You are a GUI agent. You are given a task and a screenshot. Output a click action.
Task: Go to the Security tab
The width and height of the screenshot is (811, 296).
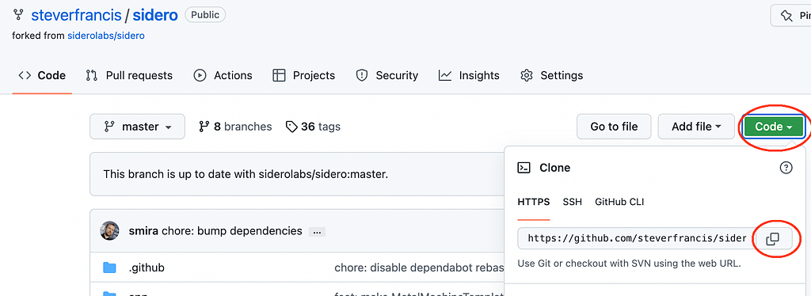pos(386,75)
